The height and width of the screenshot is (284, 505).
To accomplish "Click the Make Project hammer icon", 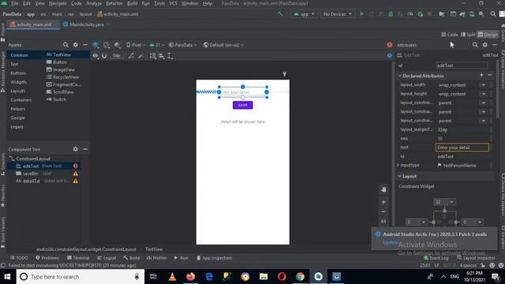I will click(x=281, y=14).
